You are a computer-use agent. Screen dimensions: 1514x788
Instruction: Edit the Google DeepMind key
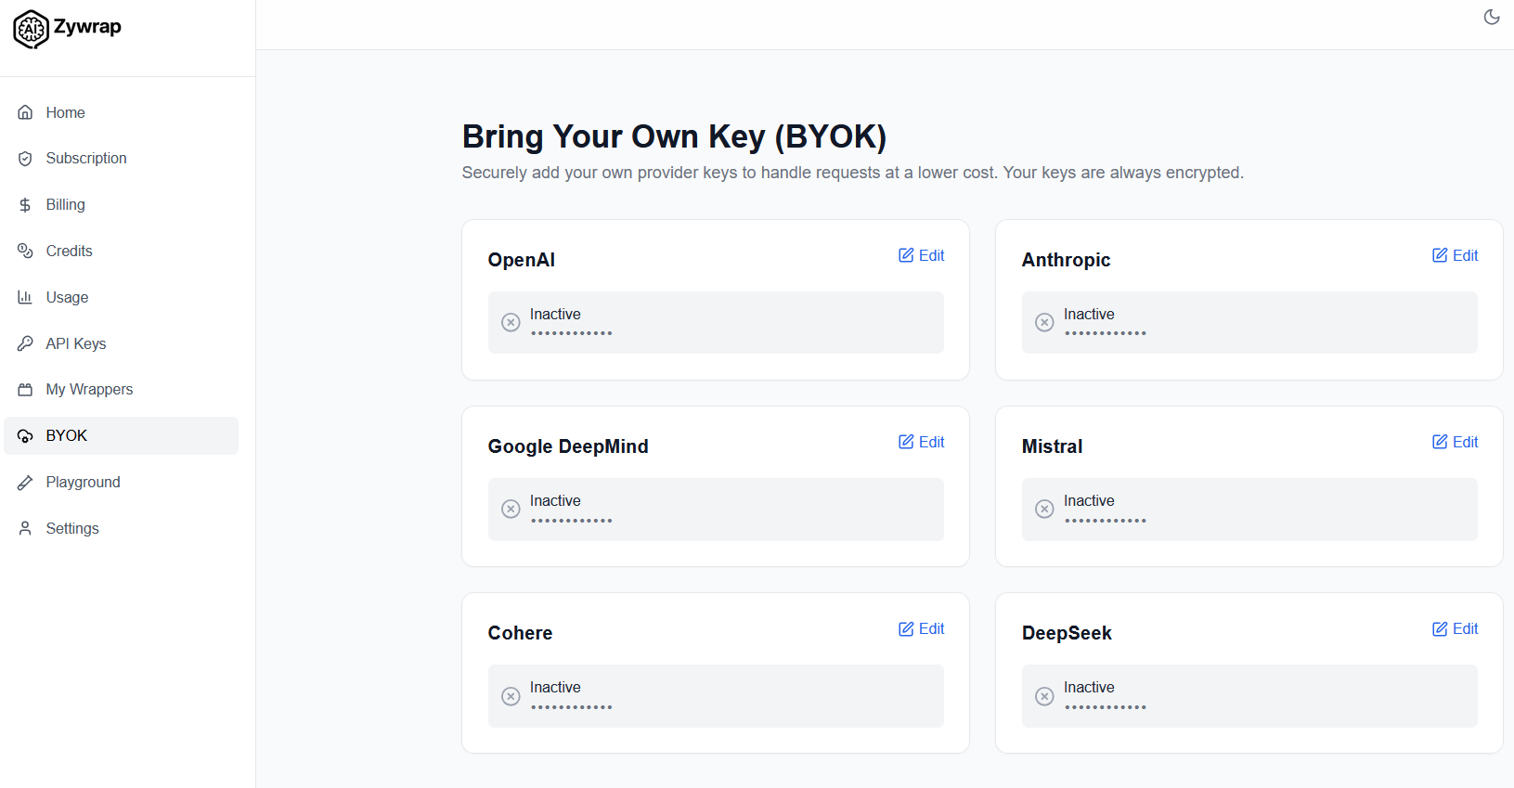[x=921, y=442]
